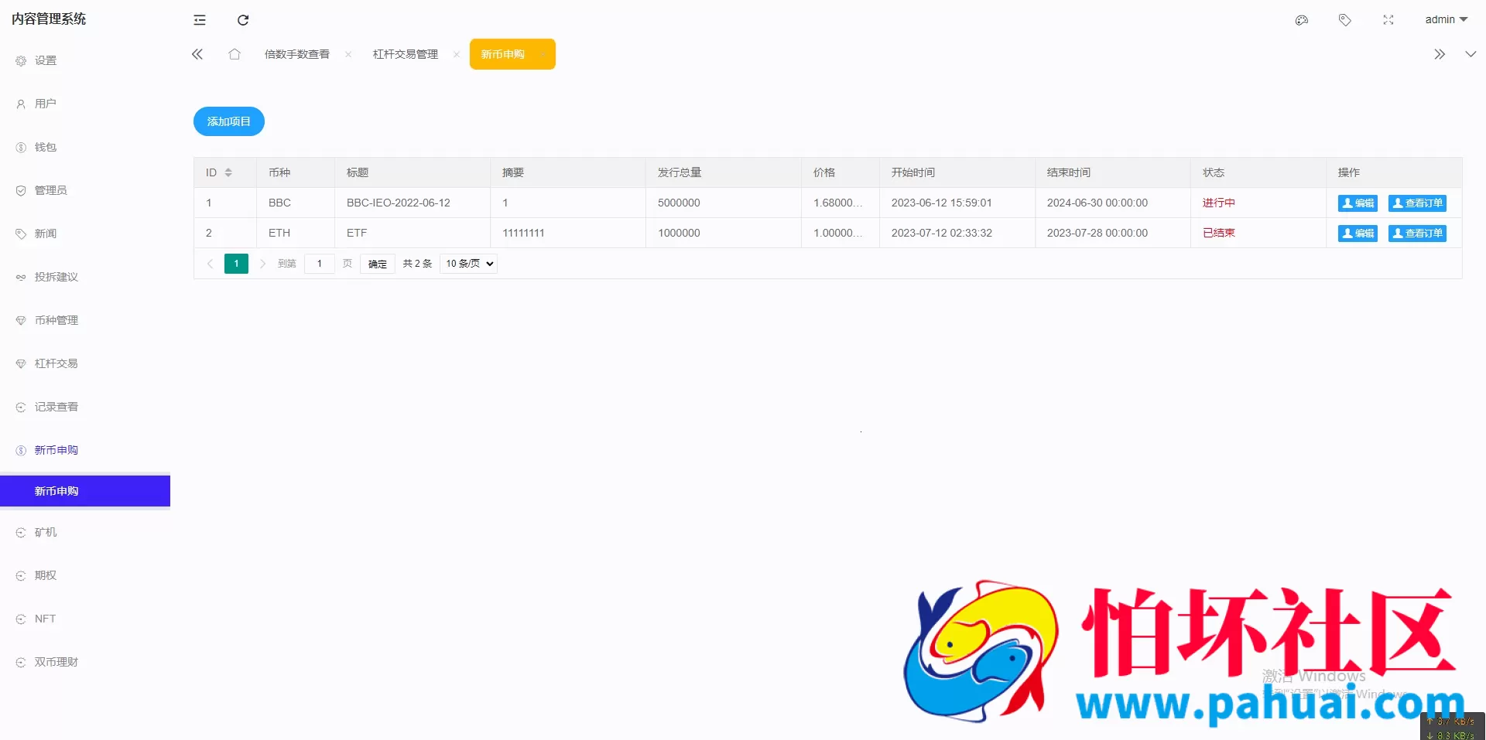Click the tag icon beside 新闻
This screenshot has height=740, width=1486.
click(21, 234)
